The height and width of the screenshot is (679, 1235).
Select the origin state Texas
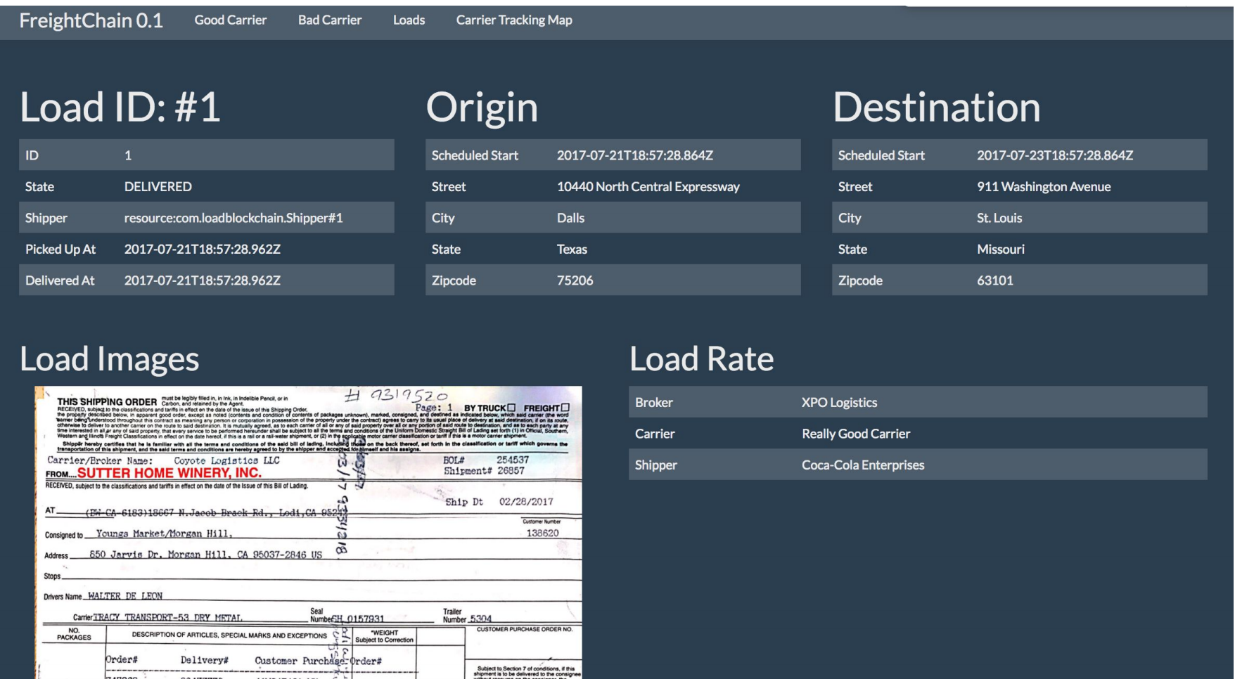point(572,250)
